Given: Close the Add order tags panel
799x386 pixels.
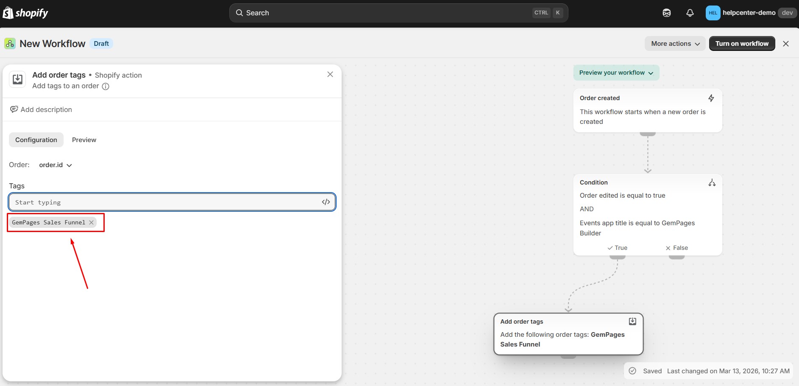Looking at the screenshot, I should tap(330, 75).
